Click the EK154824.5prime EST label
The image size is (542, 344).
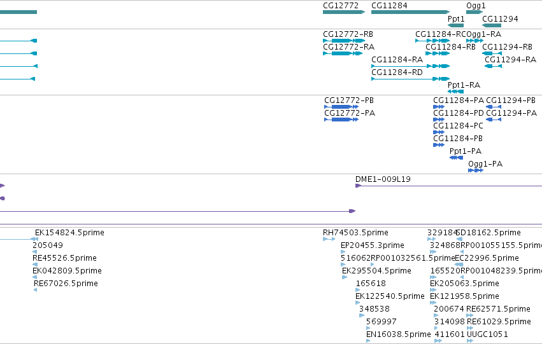[69, 233]
